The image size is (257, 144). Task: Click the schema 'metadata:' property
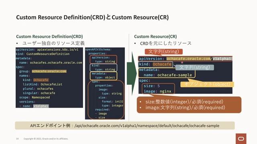tap(99, 74)
